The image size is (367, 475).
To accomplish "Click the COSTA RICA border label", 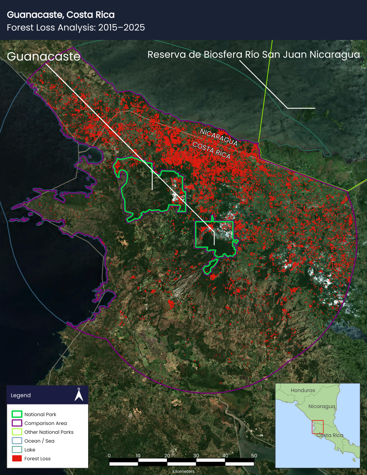I will coord(211,150).
